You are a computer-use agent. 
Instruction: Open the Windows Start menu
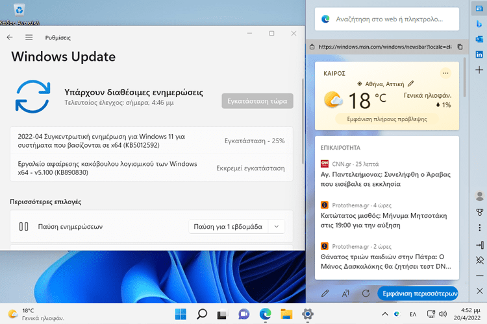tap(181, 314)
